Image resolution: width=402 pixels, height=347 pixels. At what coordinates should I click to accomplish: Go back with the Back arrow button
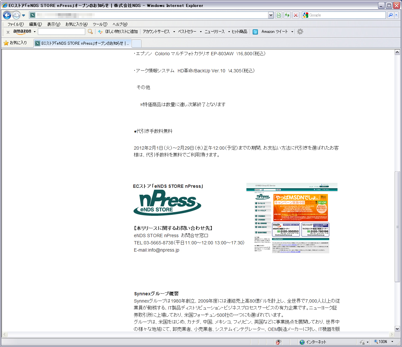(7, 15)
